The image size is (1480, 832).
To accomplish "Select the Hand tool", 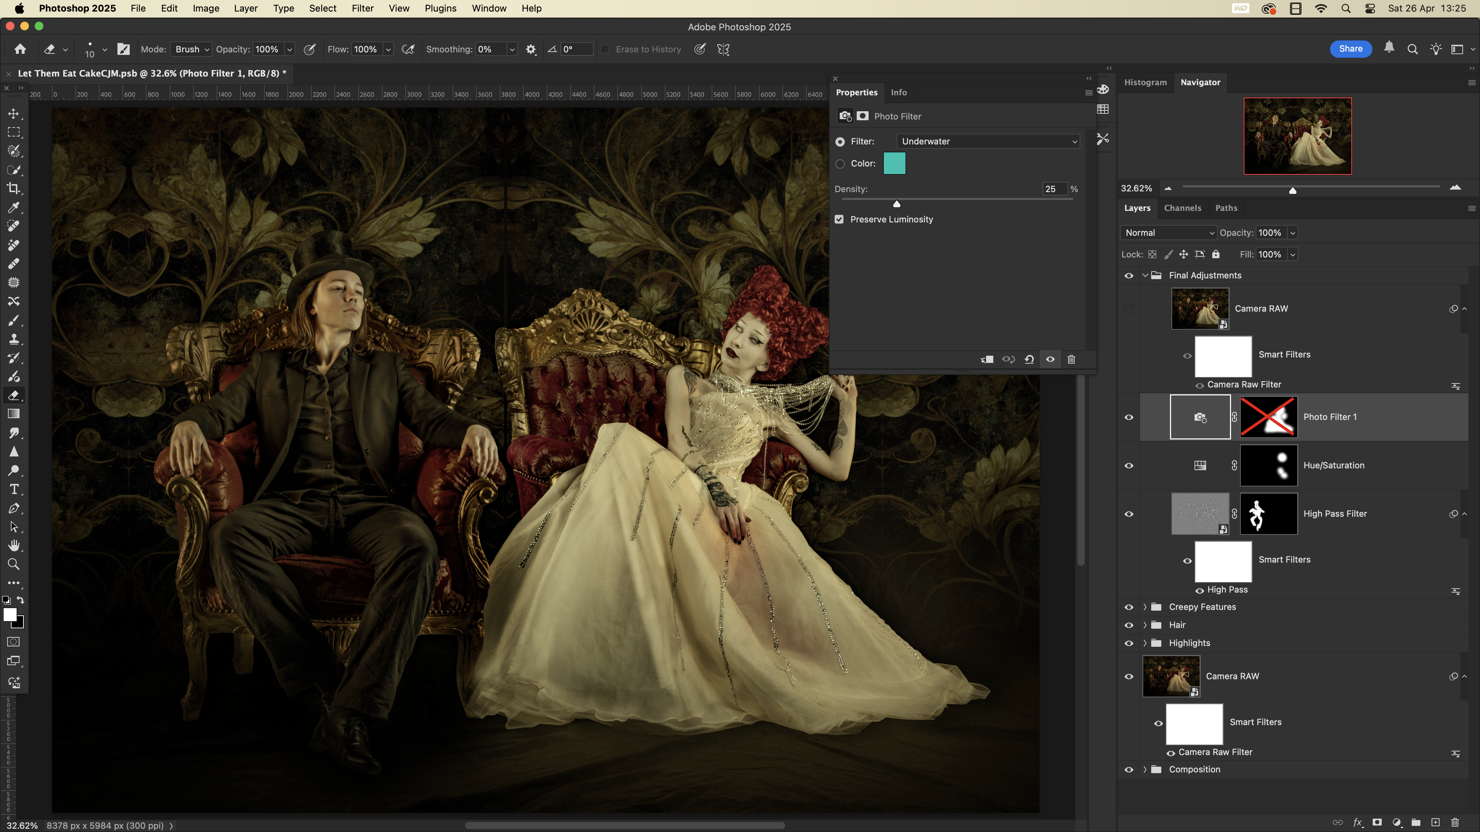I will [x=14, y=546].
